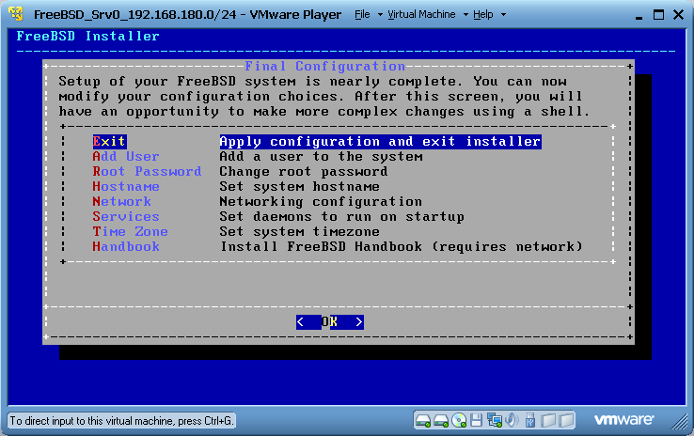Click the first hard disk status icon
The width and height of the screenshot is (694, 436).
423,420
